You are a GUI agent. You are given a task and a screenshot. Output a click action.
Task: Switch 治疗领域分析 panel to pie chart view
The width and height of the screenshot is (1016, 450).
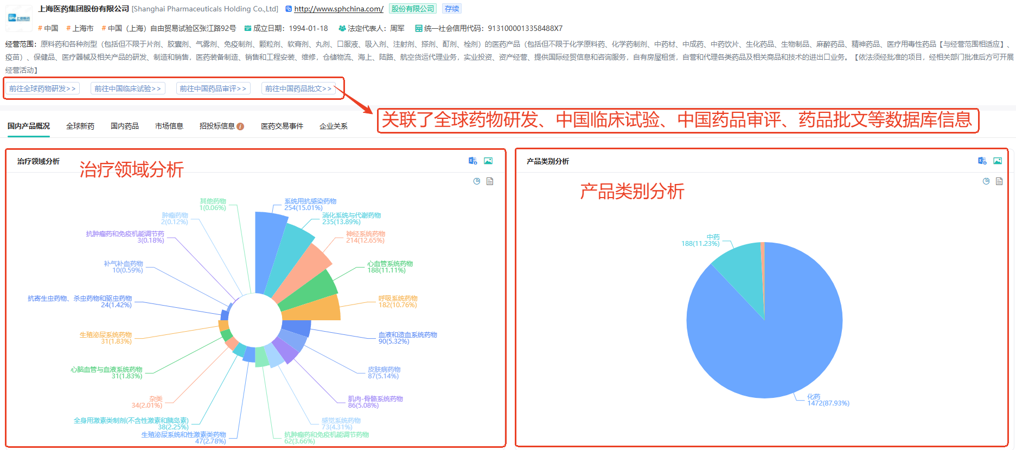477,181
